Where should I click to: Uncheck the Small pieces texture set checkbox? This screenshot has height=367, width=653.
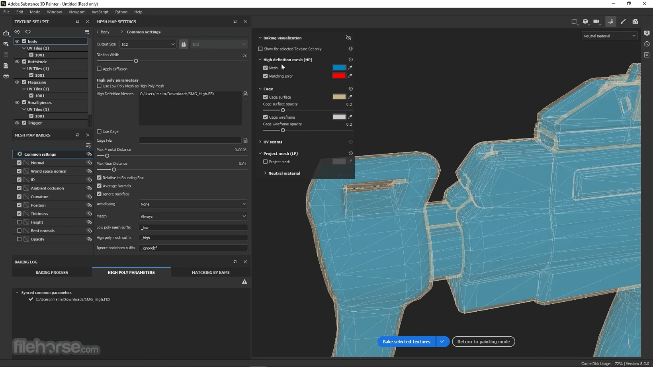24,102
